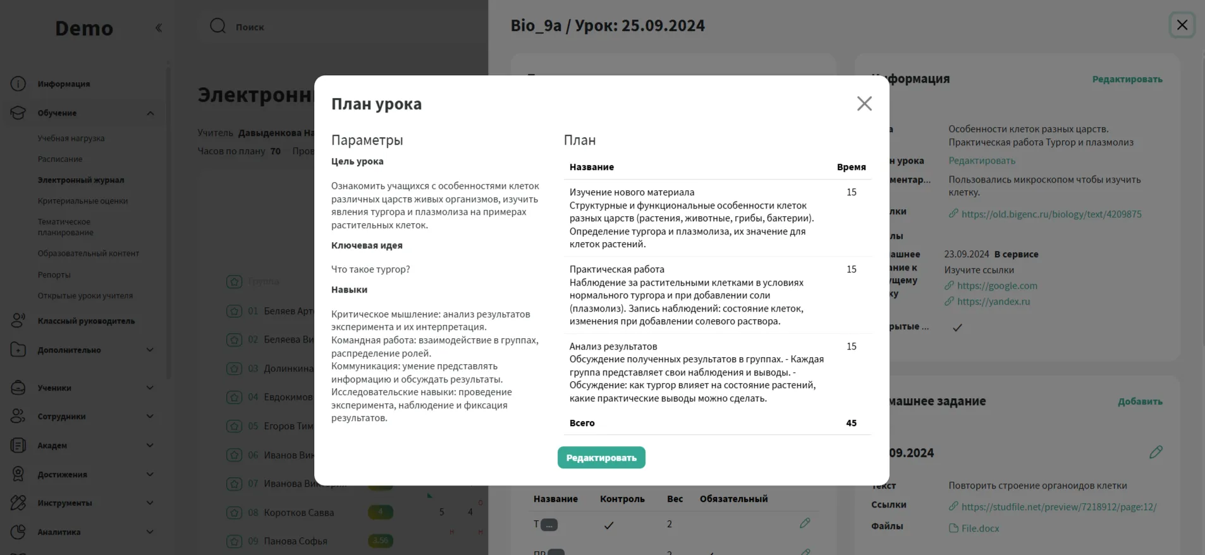The height and width of the screenshot is (555, 1205).
Task: Toggle the star checkbox beside Панова Софья
Action: pyautogui.click(x=235, y=541)
